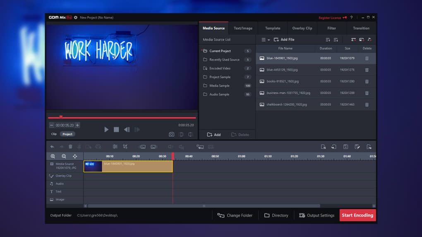Click the Change Folder button
This screenshot has height=237, width=422.
pyautogui.click(x=235, y=216)
